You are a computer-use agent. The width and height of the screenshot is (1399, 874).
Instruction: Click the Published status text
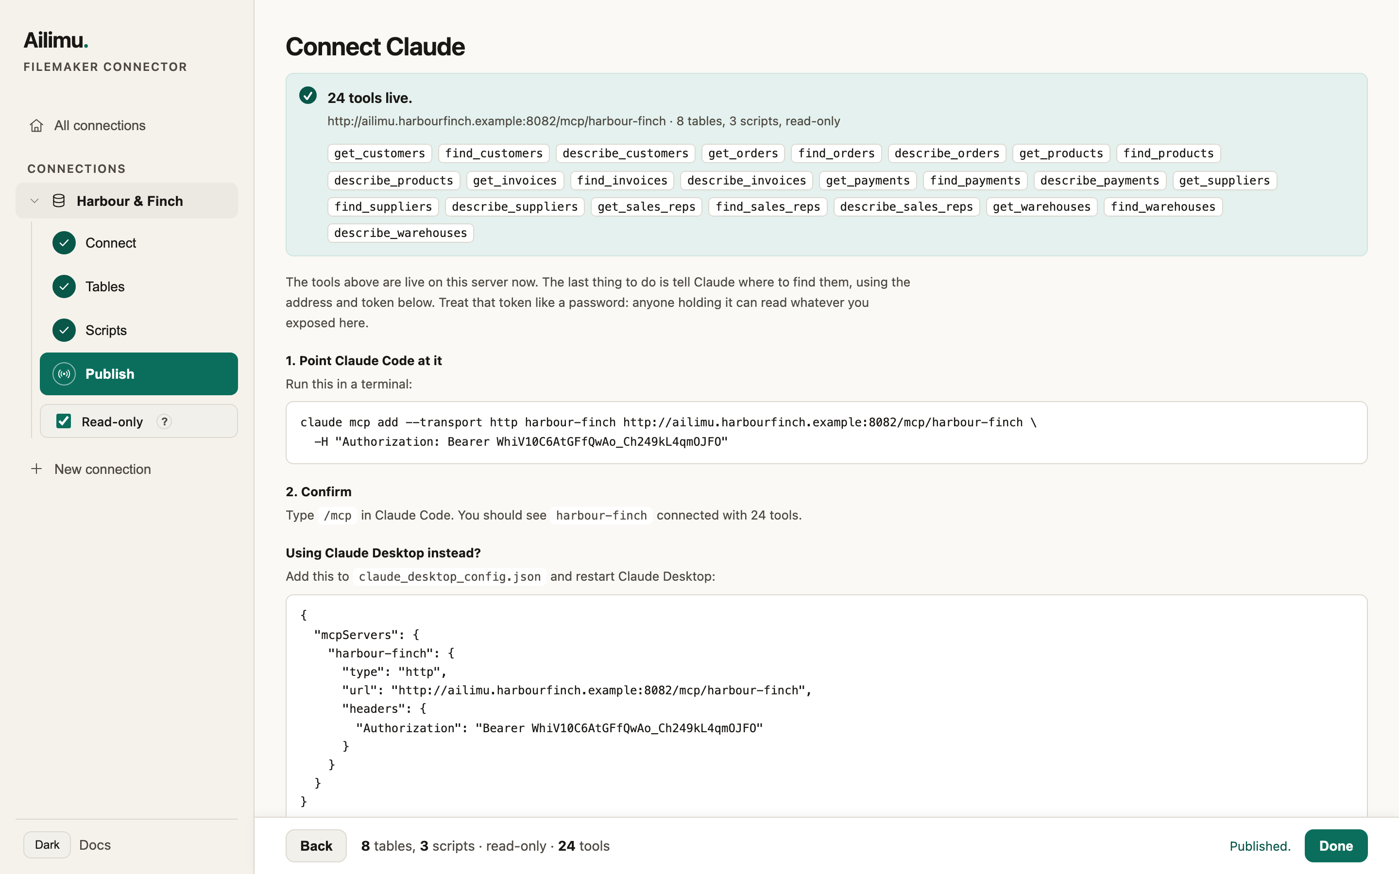[1260, 846]
